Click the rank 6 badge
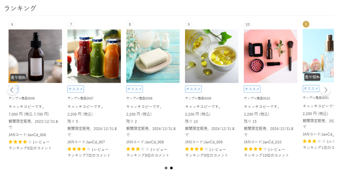The image size is (346, 176). (12, 24)
